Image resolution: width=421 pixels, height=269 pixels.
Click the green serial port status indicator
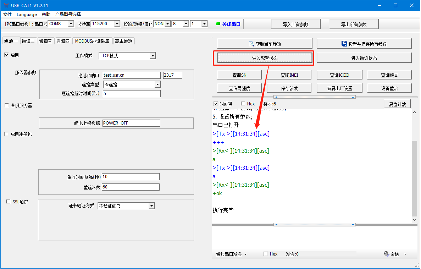click(218, 24)
